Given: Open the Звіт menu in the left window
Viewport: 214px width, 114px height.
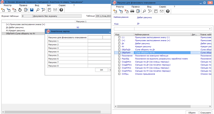Looking at the screenshot, I should tap(49, 5).
